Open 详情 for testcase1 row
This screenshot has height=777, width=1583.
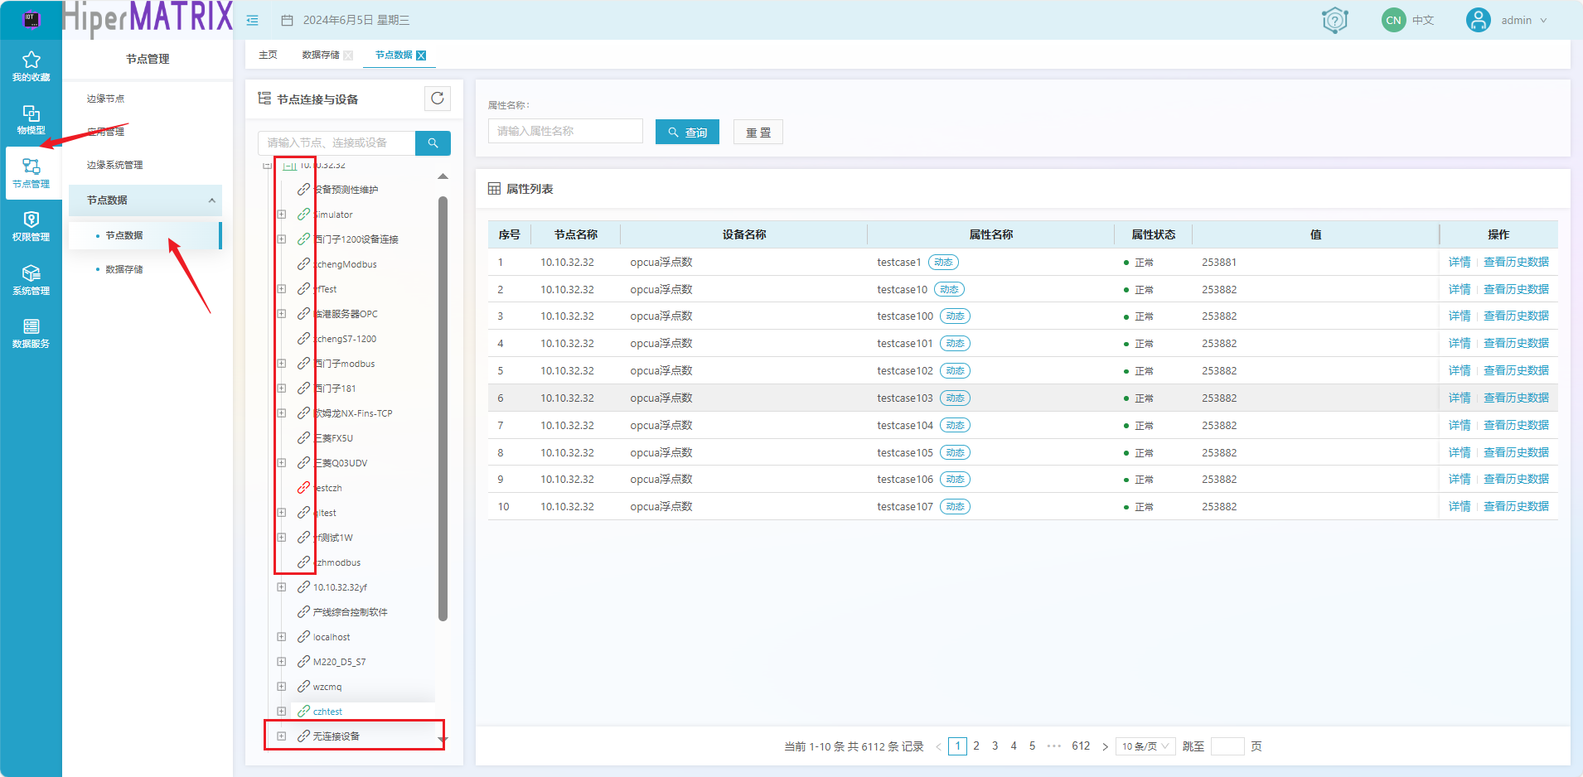[1460, 263]
